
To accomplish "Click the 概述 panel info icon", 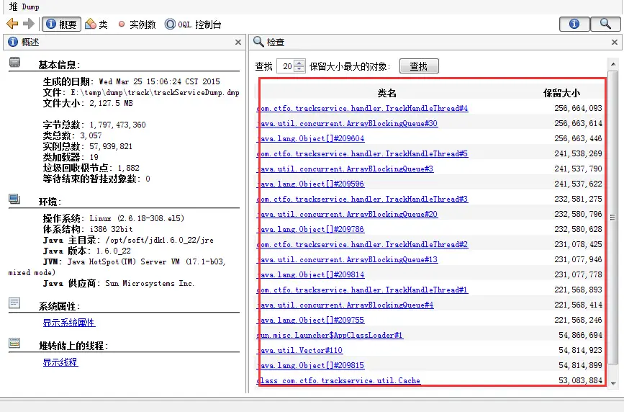I will [x=13, y=42].
